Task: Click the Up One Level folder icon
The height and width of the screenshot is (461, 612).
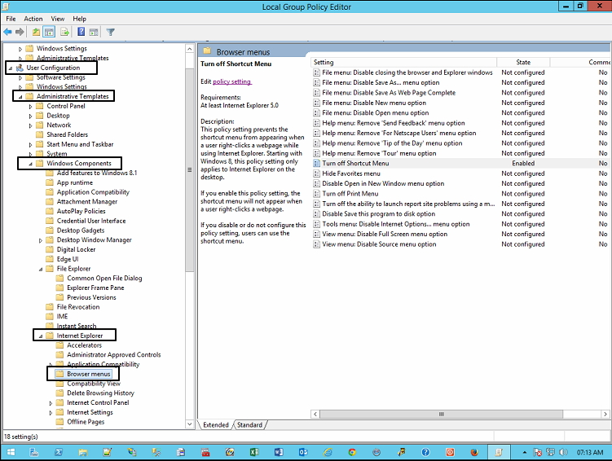Action: click(x=37, y=33)
